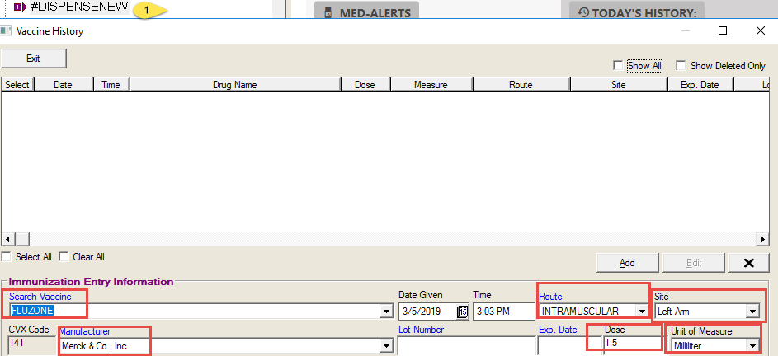Screen dimensions: 778x356
Task: Click the Measure column header
Action: pyautogui.click(x=431, y=85)
